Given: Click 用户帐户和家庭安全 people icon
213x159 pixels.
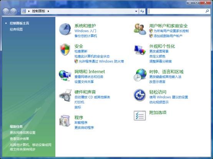Looking at the screenshot, I should pyautogui.click(x=140, y=29).
